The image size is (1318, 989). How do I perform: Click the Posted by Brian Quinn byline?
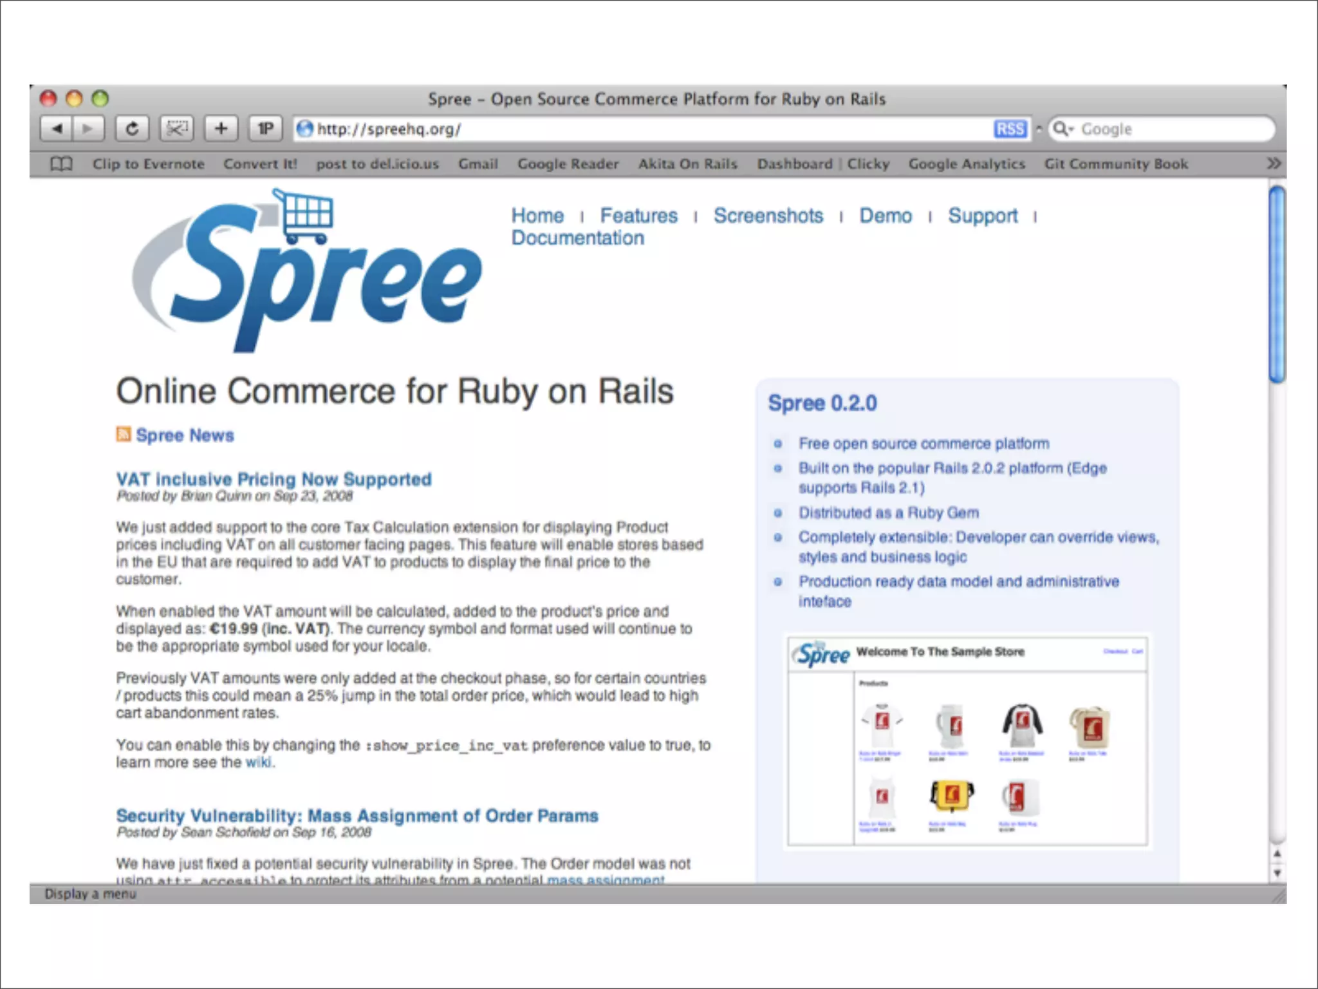(x=234, y=496)
